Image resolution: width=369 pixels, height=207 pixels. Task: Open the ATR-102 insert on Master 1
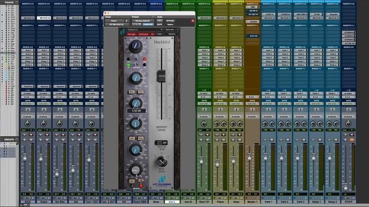coord(253,36)
